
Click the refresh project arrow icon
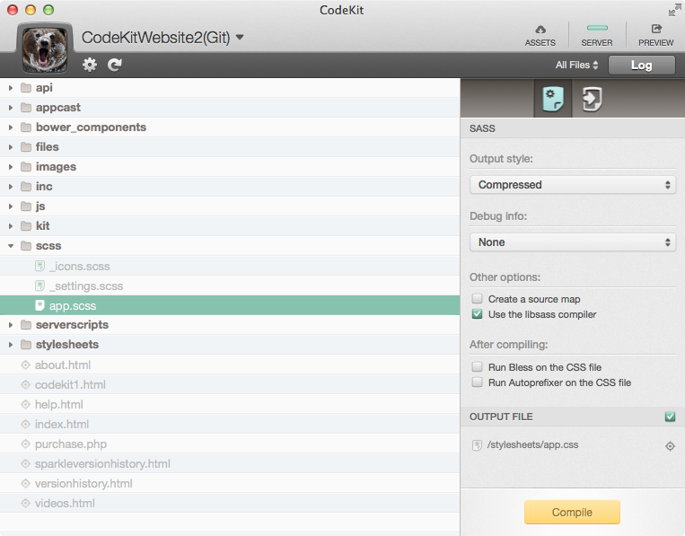114,65
